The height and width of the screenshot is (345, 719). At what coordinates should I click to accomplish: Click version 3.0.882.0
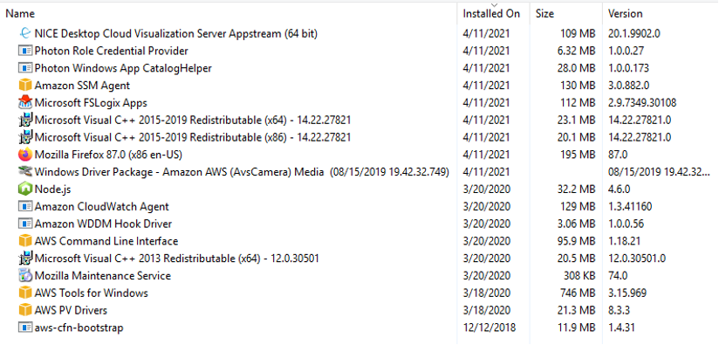point(628,86)
